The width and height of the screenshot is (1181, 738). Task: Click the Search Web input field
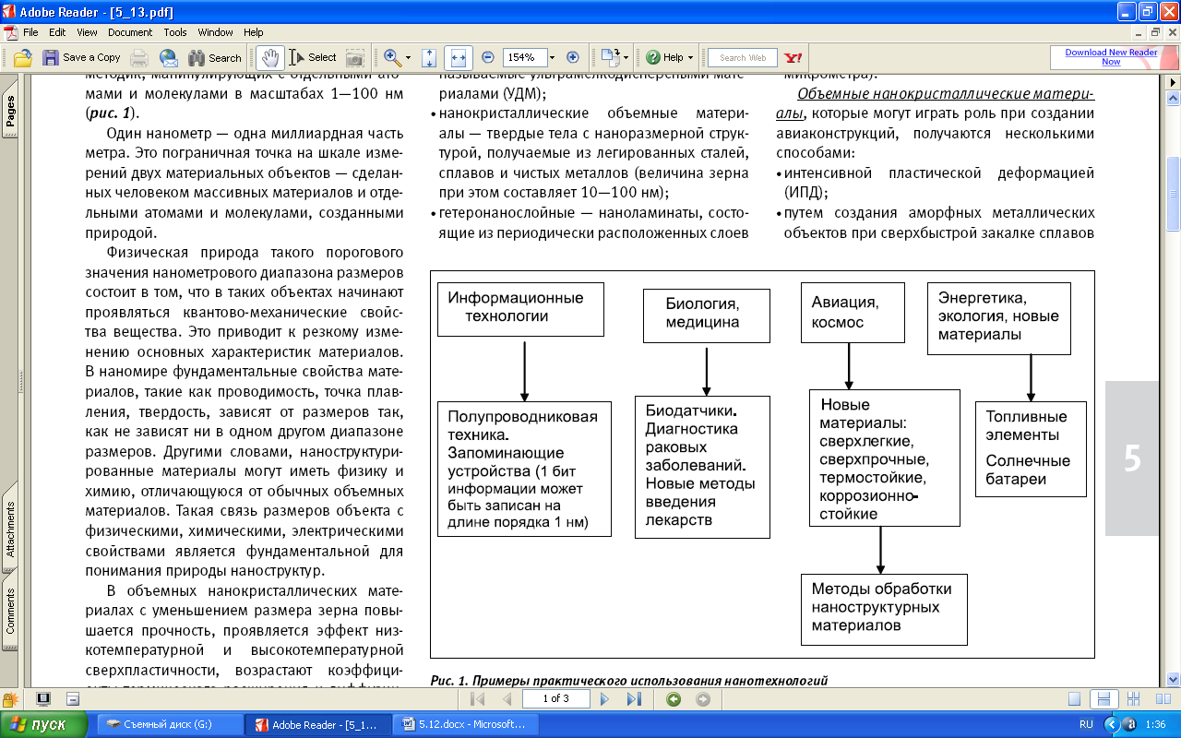tap(742, 57)
